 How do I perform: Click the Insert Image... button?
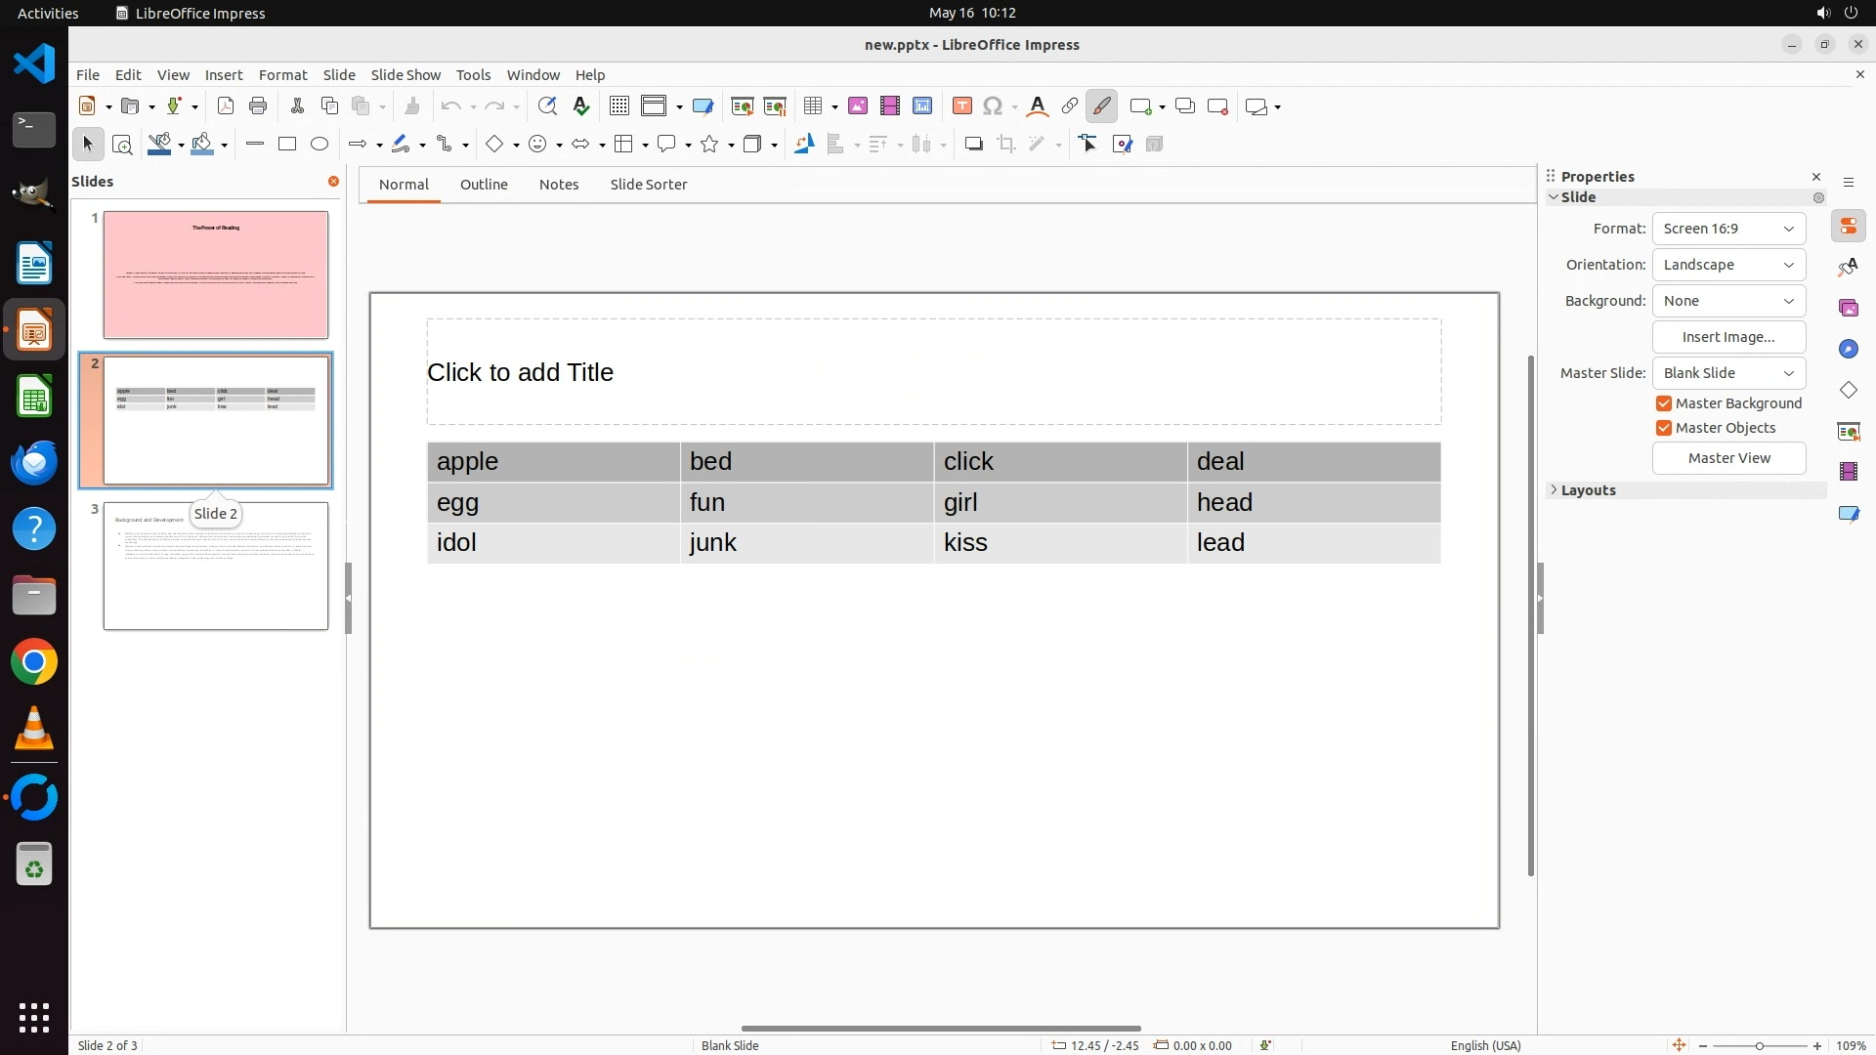(x=1728, y=337)
